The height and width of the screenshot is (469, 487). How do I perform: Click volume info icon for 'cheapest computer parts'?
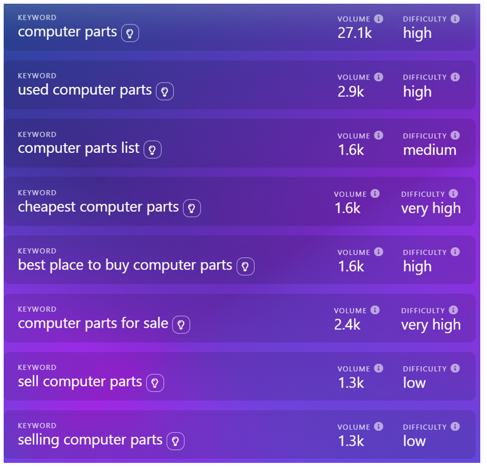tap(375, 194)
